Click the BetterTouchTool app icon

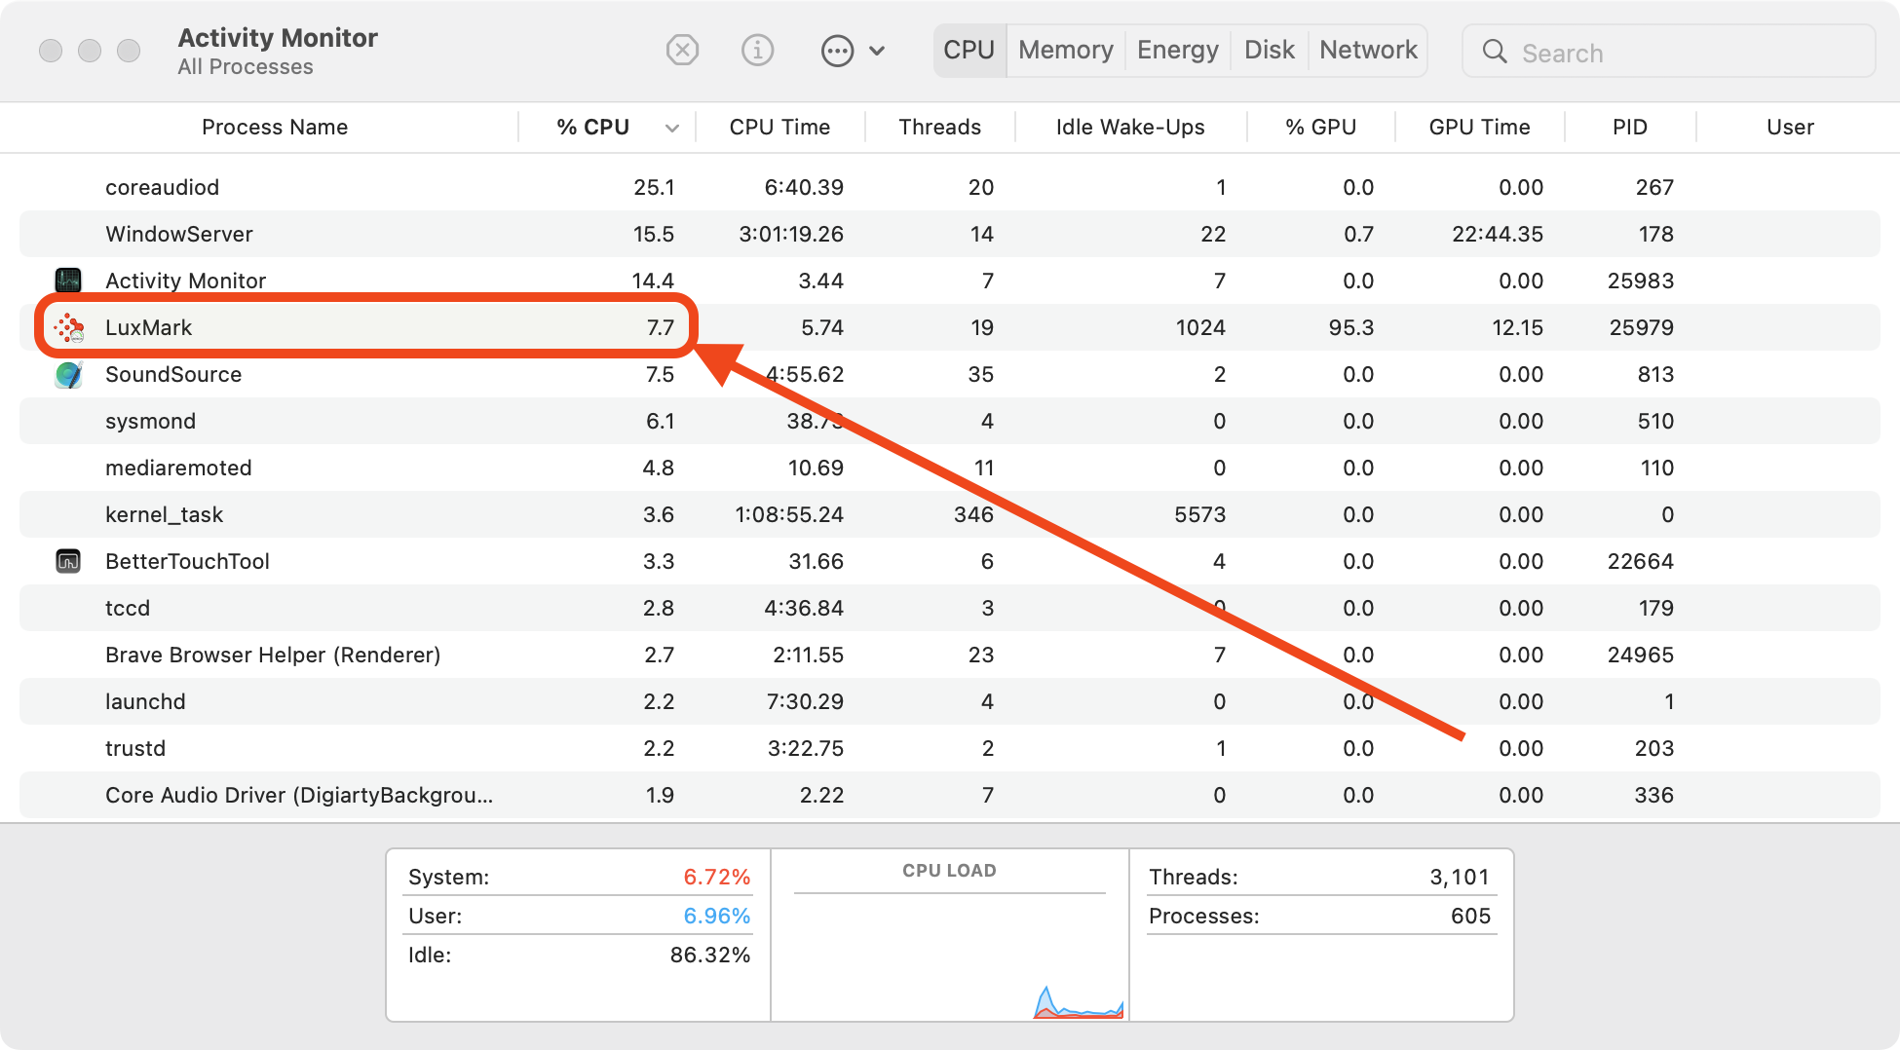(68, 561)
